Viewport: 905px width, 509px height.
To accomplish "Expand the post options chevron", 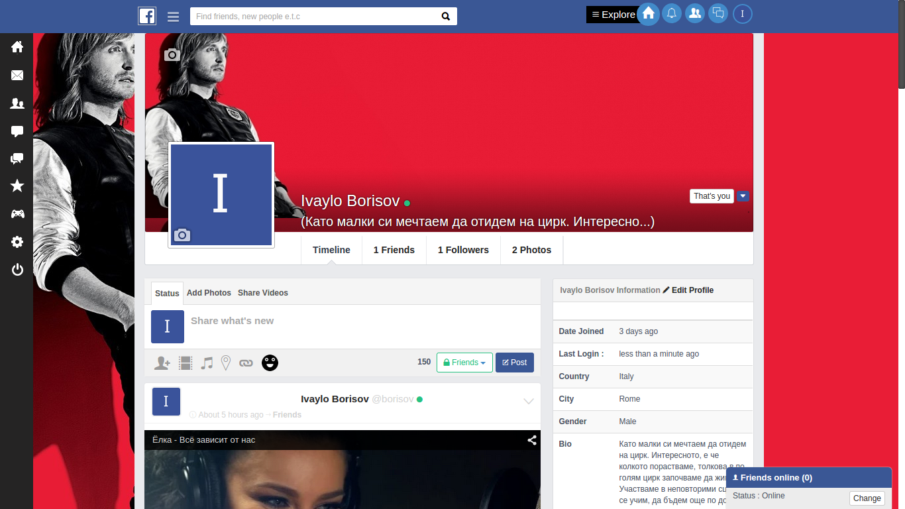I will coord(529,401).
